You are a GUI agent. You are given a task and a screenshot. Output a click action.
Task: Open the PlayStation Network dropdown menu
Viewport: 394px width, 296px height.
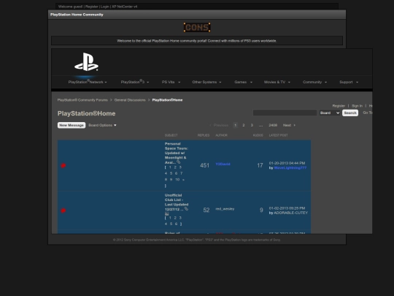[x=88, y=82]
